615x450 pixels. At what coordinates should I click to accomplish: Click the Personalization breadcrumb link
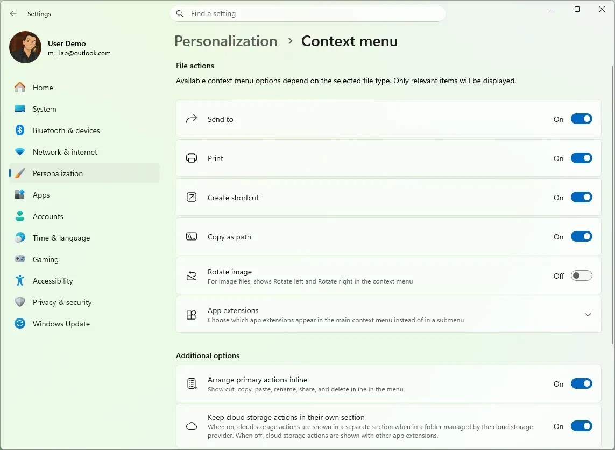(x=226, y=41)
